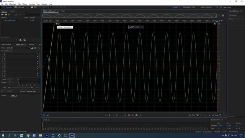Viewport: 245px width, 138px height.
Task: Click current time display 11700
Action: pos(46,115)
